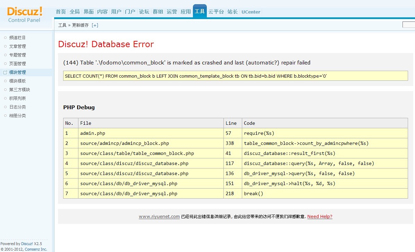This screenshot has height=252, width=415.
Task: Click the Discuz! Database Error heading
Action: pos(106,44)
